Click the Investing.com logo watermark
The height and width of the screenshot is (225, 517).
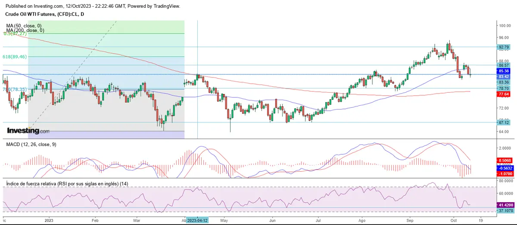28,130
